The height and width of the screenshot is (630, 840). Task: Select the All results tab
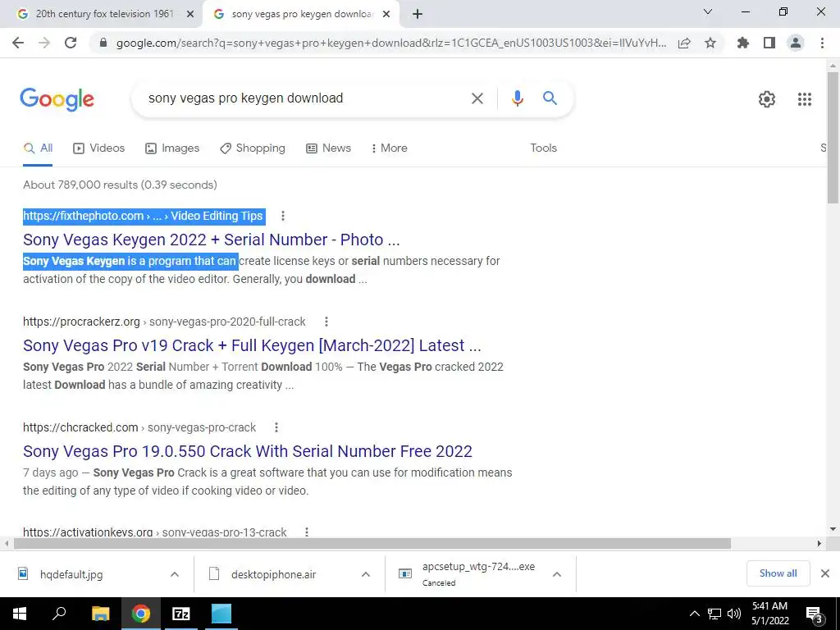point(38,148)
